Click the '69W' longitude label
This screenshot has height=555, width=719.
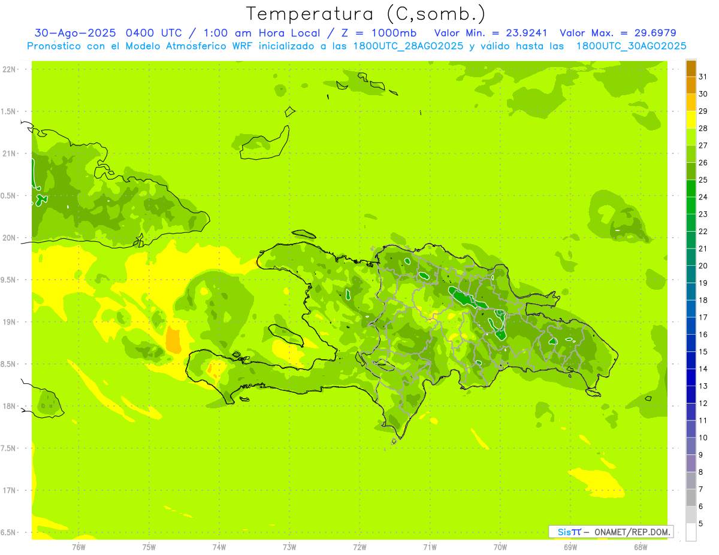pos(570,547)
